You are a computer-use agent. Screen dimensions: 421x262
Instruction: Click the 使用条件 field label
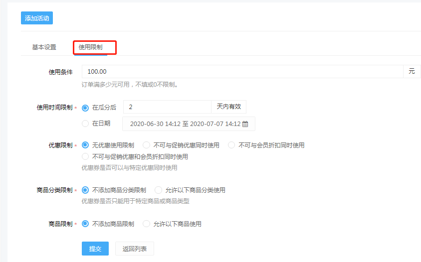[x=61, y=72]
